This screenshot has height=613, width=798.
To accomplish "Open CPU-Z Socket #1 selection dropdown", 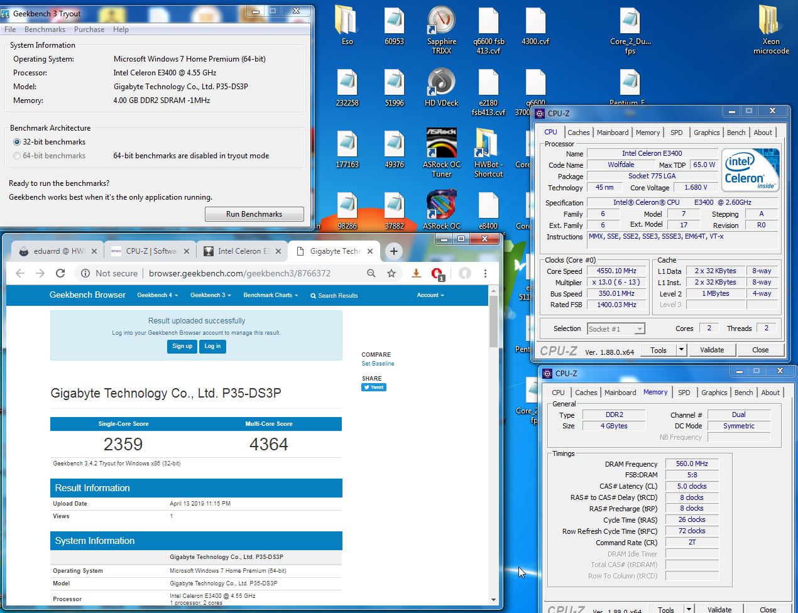I will point(616,328).
